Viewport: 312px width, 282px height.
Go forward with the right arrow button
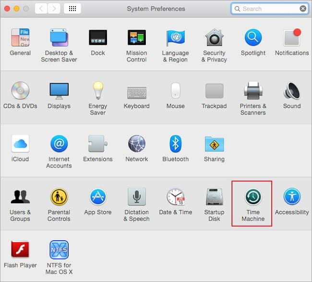[x=54, y=9]
